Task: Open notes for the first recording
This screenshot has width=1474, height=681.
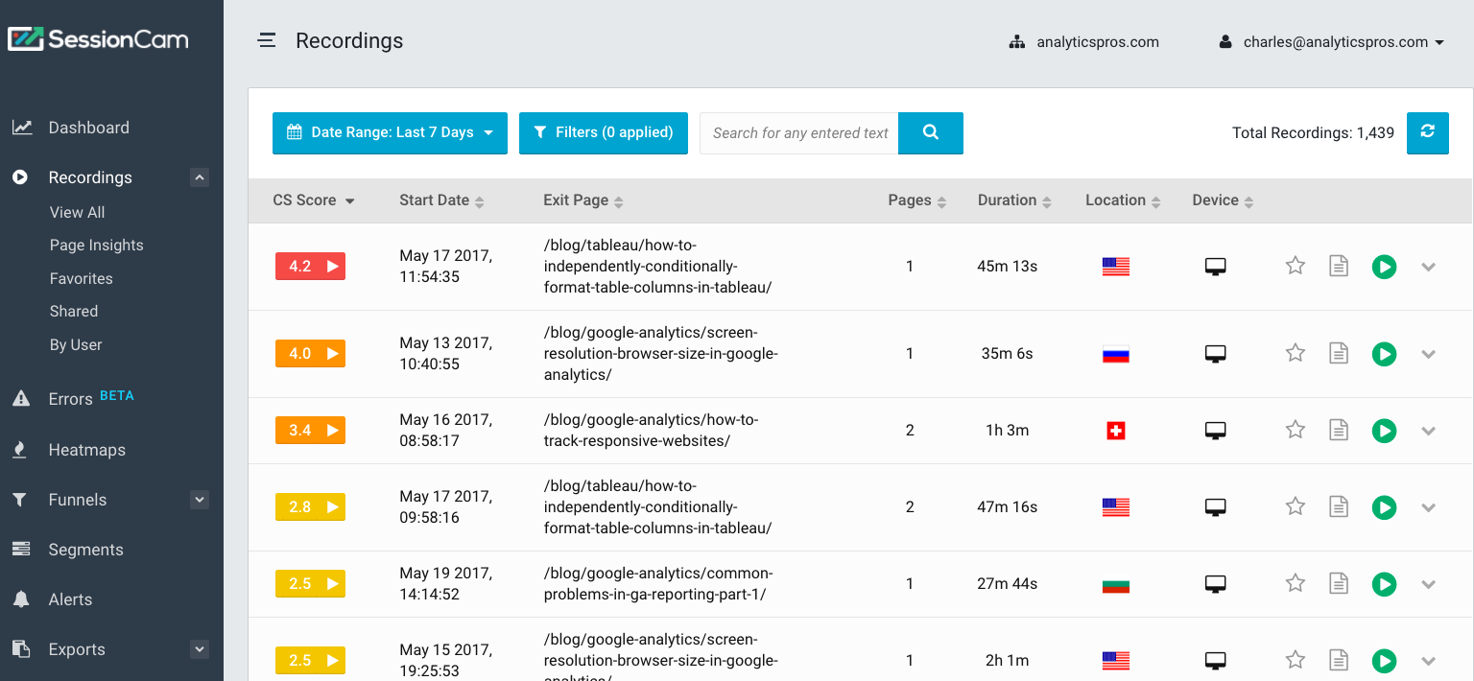Action: [x=1339, y=267]
